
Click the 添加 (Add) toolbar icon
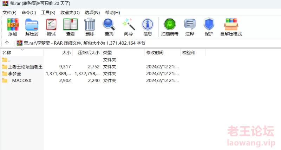[13, 24]
